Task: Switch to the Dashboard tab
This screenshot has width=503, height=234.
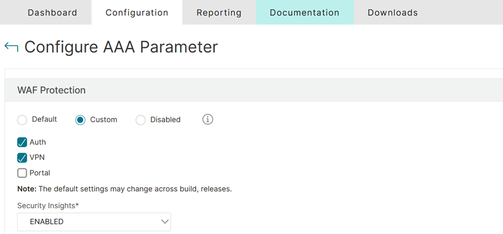Action: [52, 12]
